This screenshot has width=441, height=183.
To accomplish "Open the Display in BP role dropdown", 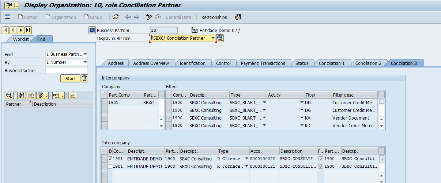I will tap(213, 38).
